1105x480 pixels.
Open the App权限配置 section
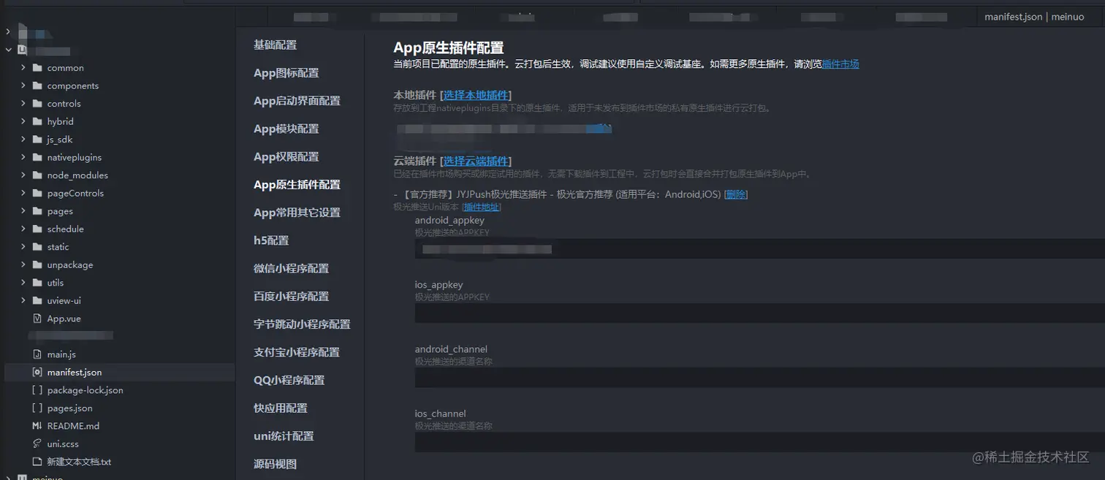286,157
